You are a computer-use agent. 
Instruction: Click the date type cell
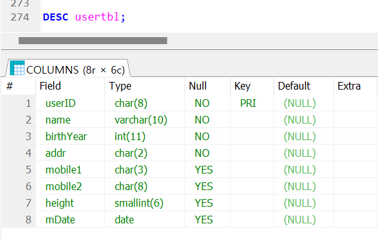[145, 220]
